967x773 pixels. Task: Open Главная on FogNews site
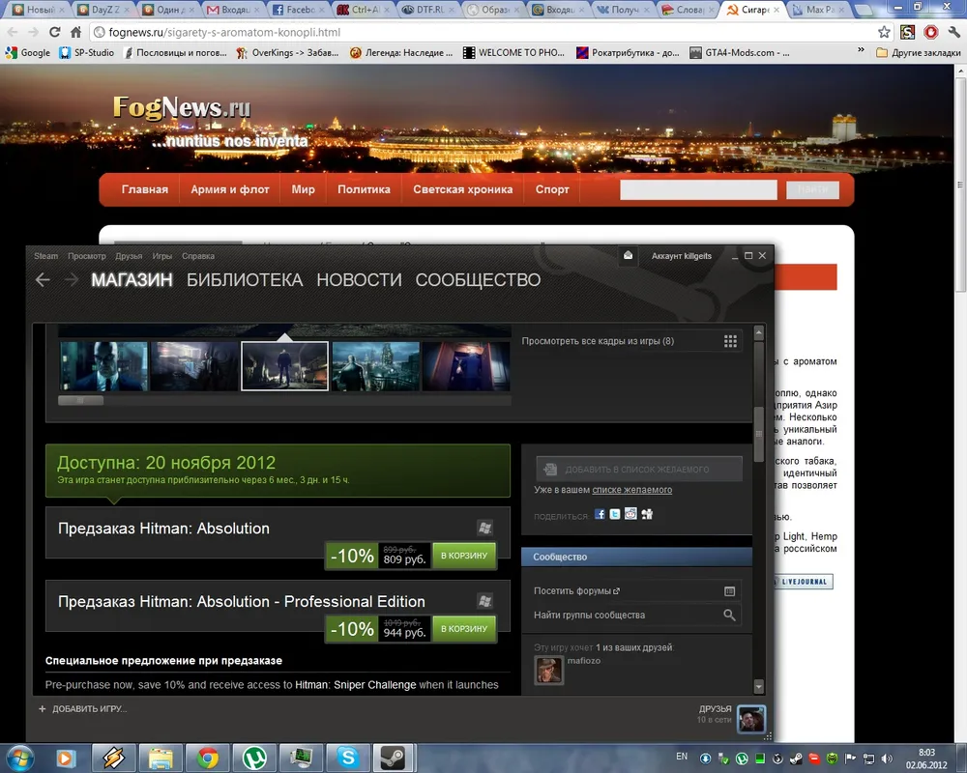(144, 189)
